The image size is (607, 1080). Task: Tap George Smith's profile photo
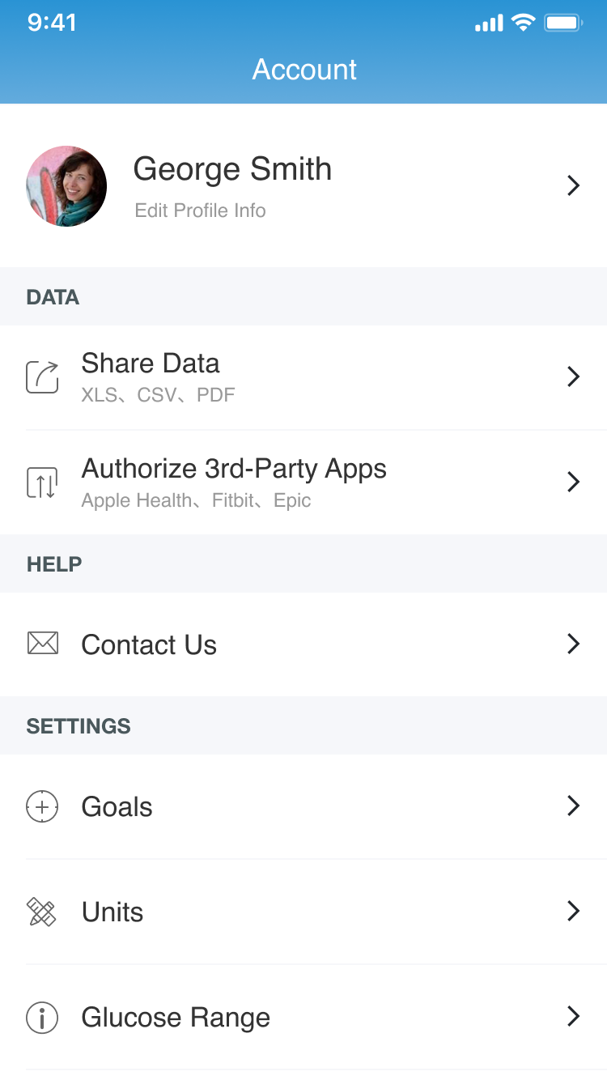coord(66,186)
